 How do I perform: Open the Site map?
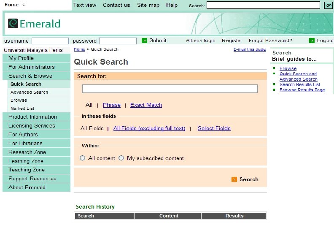pyautogui.click(x=148, y=5)
